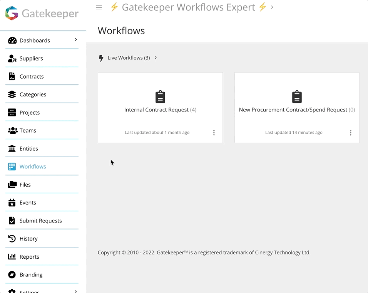Click the Entities bank building icon

[12, 148]
